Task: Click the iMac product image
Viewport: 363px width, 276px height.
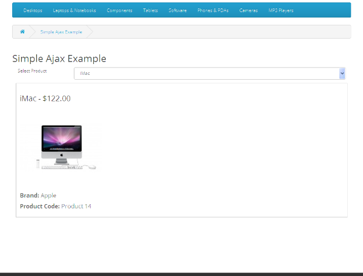Action: [x=61, y=147]
